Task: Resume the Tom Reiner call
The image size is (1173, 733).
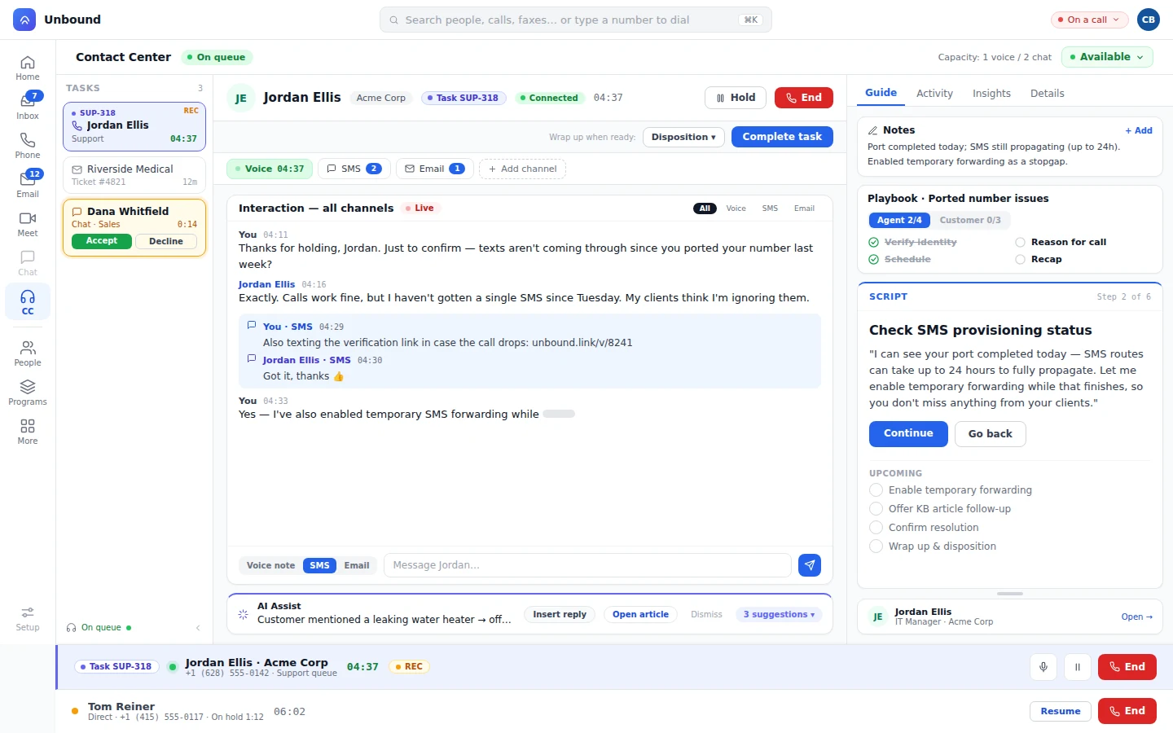Action: [x=1060, y=711]
